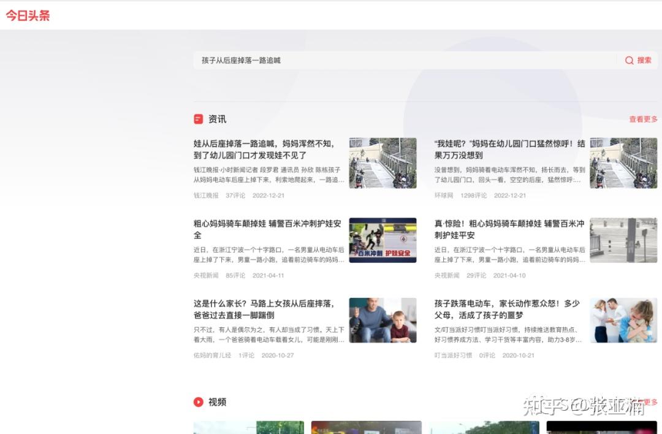Click the circular play icon beside 视频
This screenshot has width=662, height=434.
198,402
